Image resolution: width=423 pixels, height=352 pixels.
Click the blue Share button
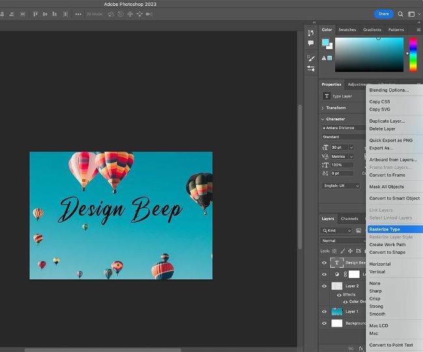(383, 14)
